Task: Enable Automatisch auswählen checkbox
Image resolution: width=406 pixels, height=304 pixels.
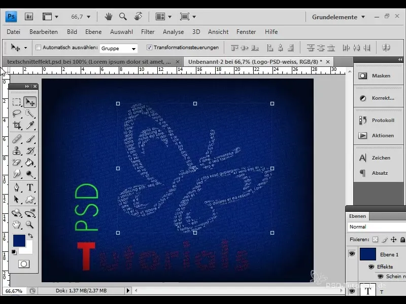Action: click(38, 48)
